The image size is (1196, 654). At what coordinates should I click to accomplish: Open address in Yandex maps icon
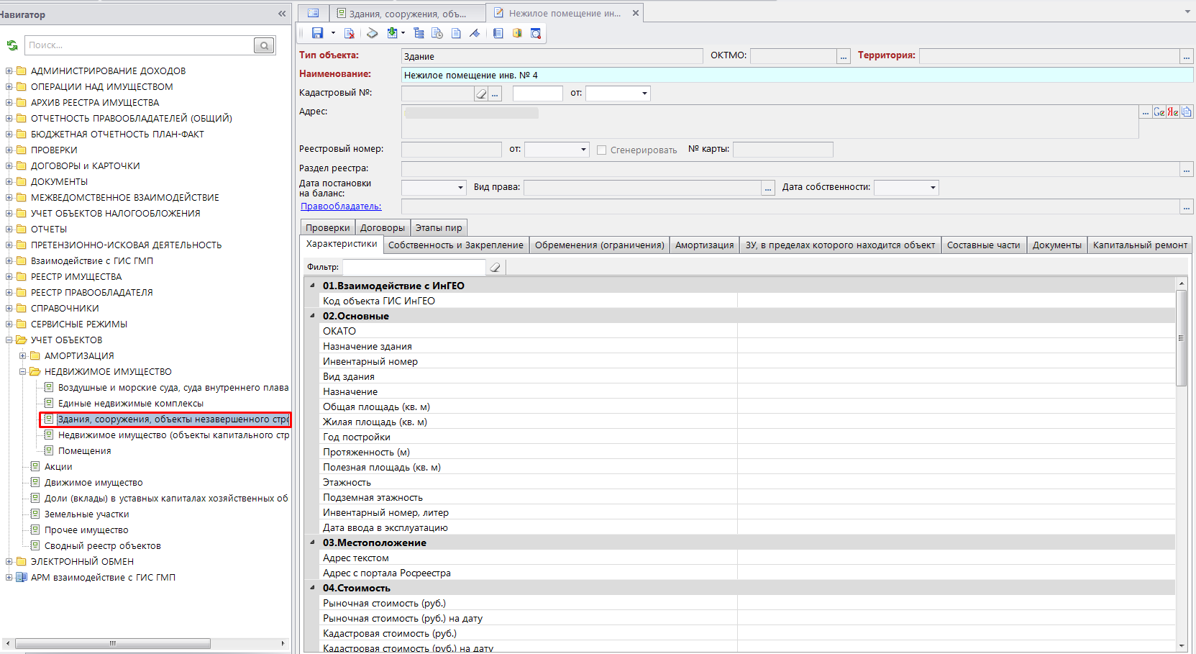pos(1173,112)
